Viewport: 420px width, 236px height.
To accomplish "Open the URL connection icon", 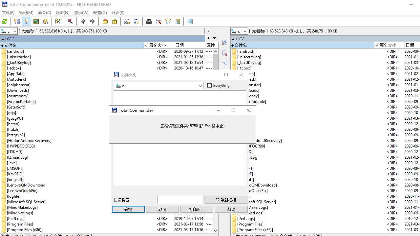I will [x=136, y=21].
